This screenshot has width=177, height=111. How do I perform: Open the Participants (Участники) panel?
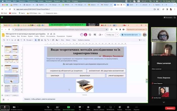[57, 107]
